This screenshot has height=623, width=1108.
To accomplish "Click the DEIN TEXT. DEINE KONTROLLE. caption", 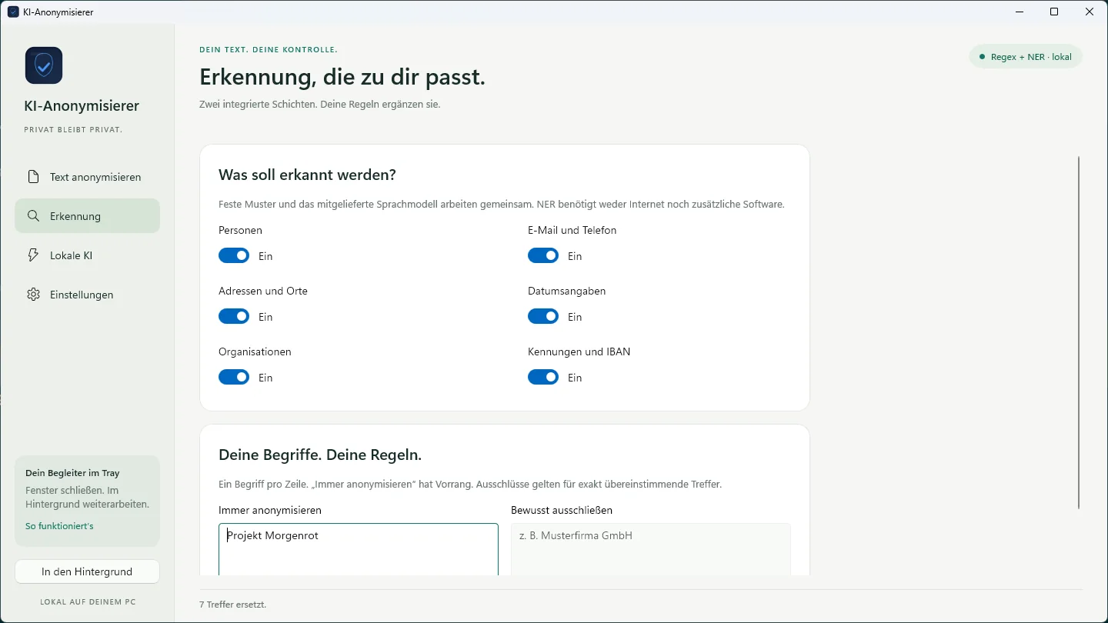I will click(x=269, y=49).
